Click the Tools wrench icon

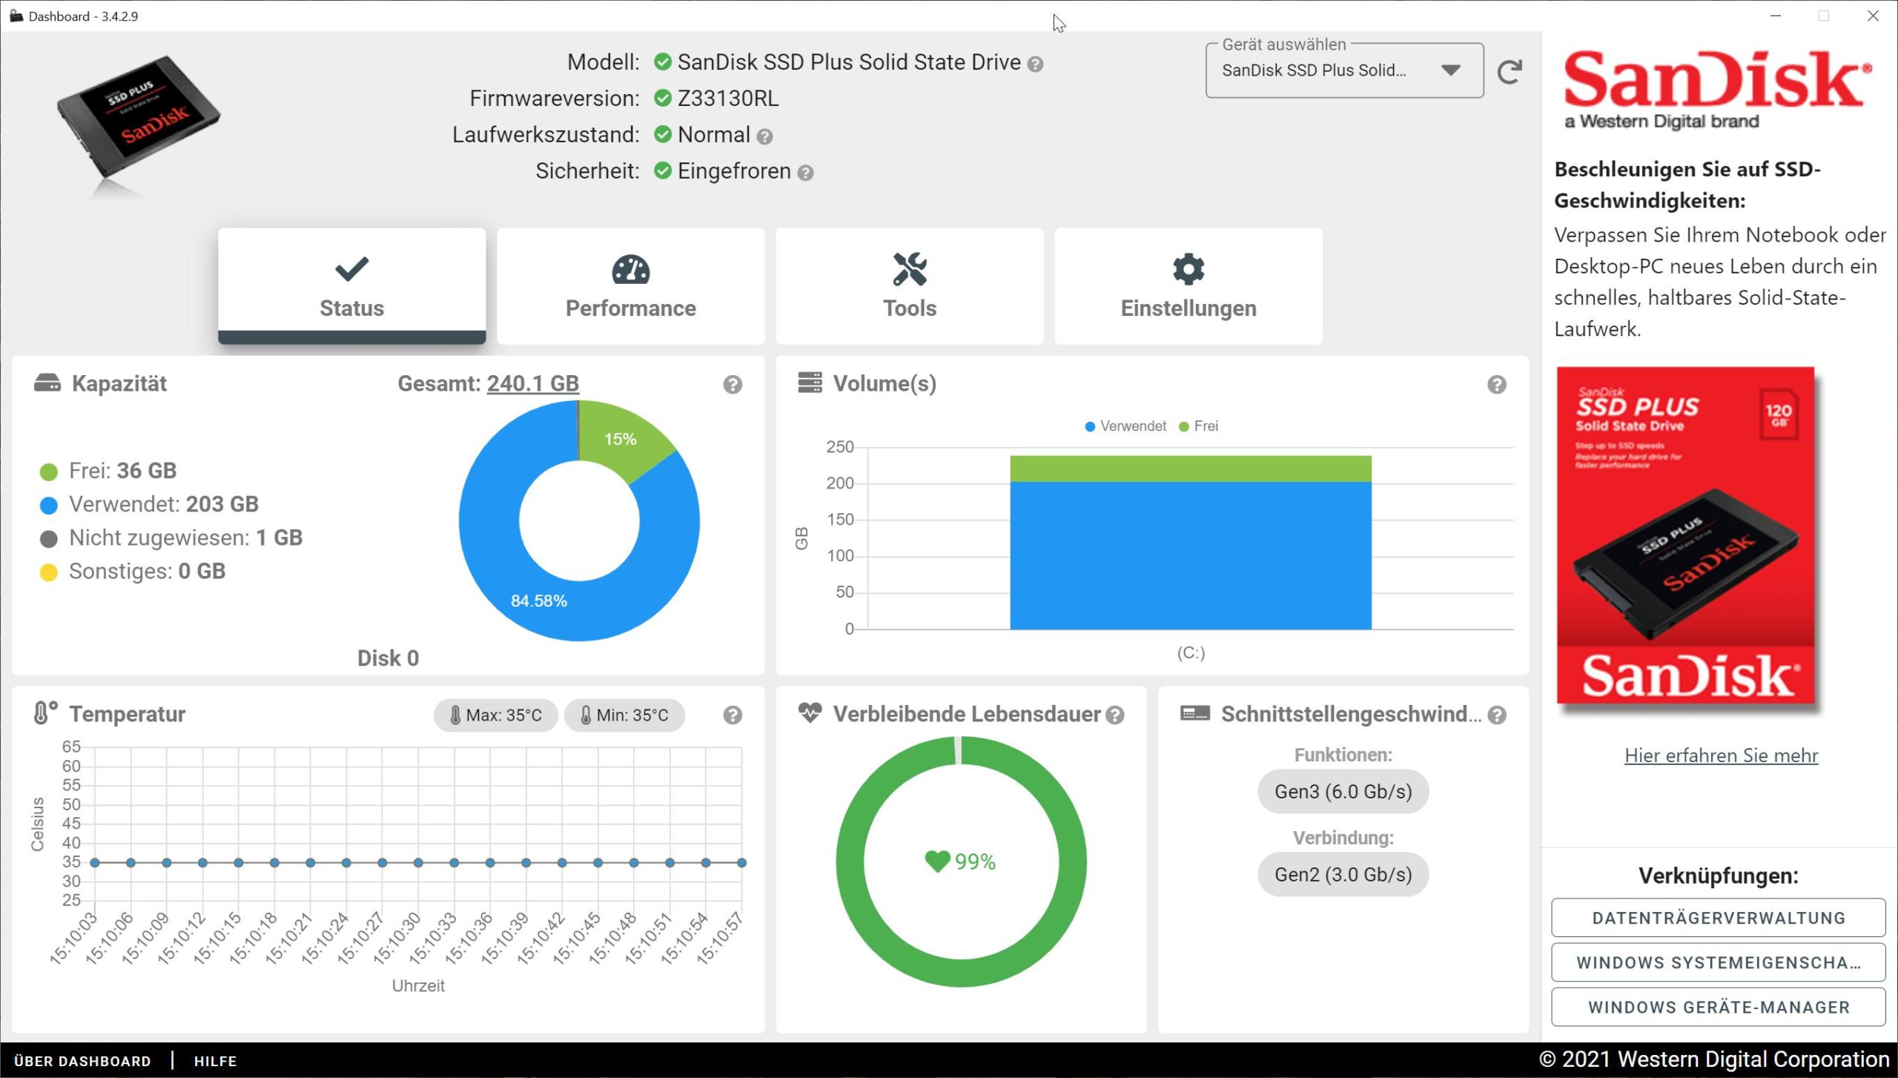click(x=910, y=269)
